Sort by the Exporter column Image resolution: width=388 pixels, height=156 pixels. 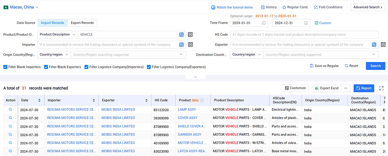tap(146, 100)
